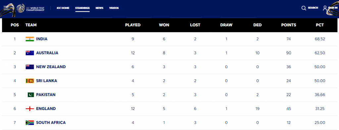Click the England flag icon
The image size is (339, 130).
tap(29, 109)
